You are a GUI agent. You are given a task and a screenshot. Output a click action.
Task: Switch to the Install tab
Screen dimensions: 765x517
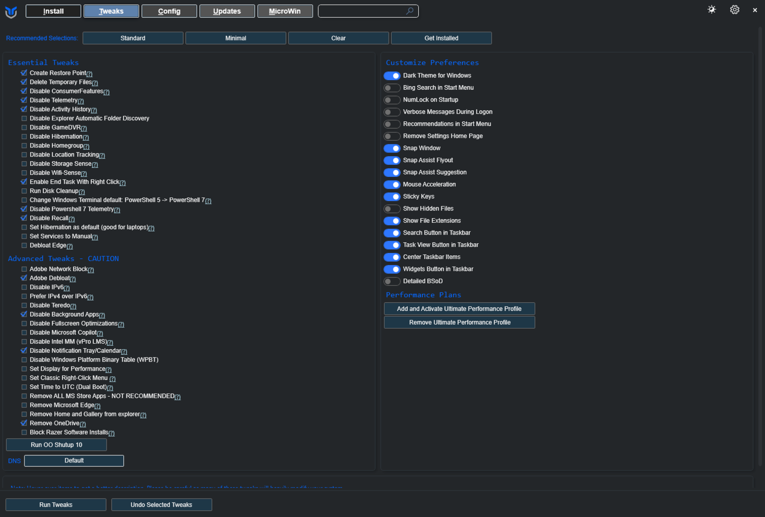click(x=54, y=11)
